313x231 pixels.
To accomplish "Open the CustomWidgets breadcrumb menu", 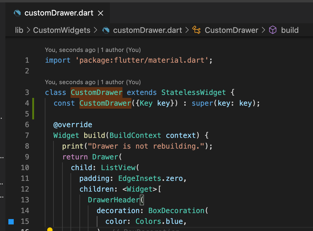I will point(62,30).
